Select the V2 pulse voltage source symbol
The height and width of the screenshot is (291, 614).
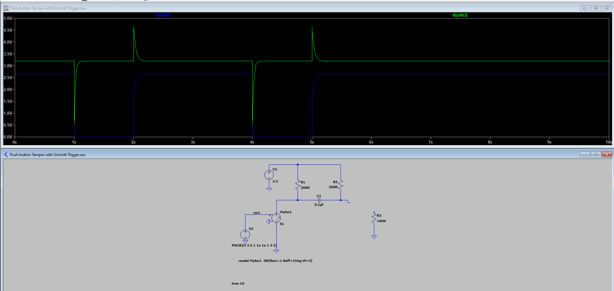coord(245,235)
